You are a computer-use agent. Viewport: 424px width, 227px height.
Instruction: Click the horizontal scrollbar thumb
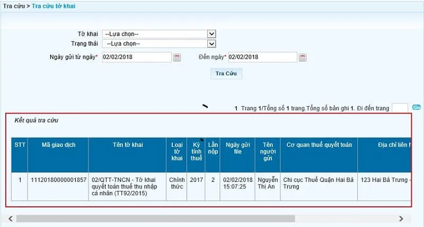click(x=155, y=219)
